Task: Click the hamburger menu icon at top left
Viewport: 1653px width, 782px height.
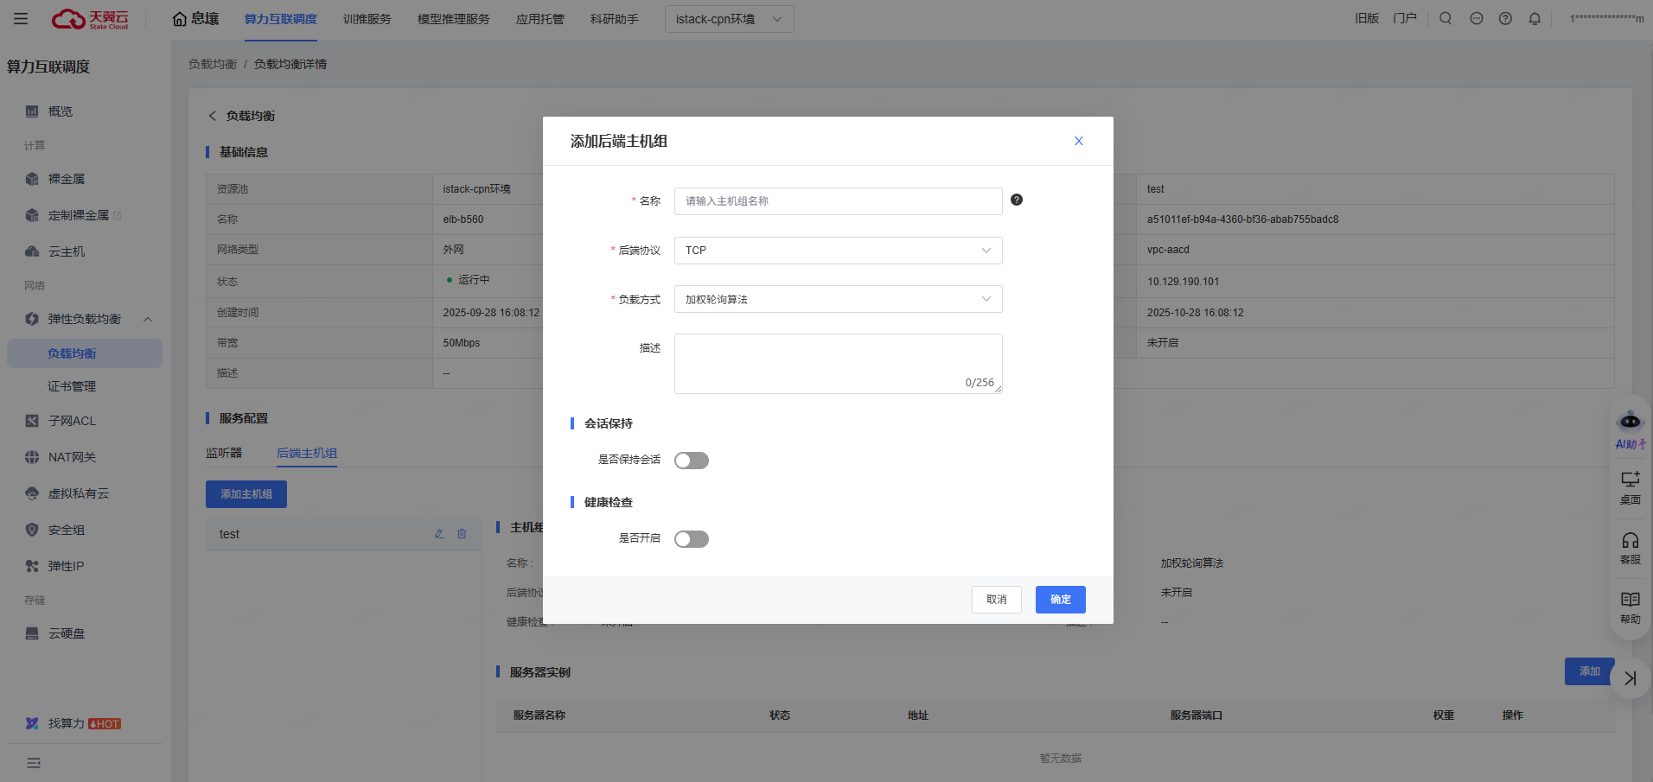Action: (x=21, y=18)
